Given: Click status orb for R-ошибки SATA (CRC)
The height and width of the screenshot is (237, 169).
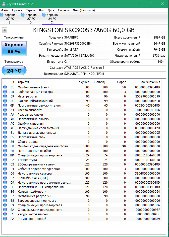Looking at the screenshot, I should (5, 178).
